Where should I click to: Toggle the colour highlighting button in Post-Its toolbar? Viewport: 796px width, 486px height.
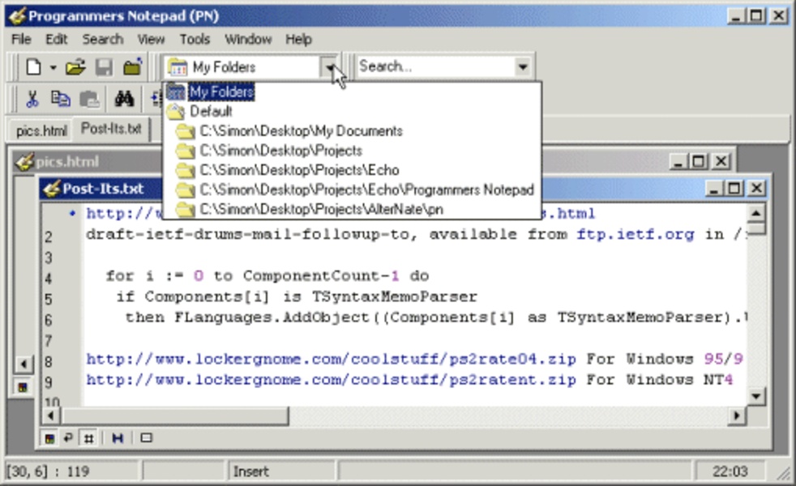(49, 438)
